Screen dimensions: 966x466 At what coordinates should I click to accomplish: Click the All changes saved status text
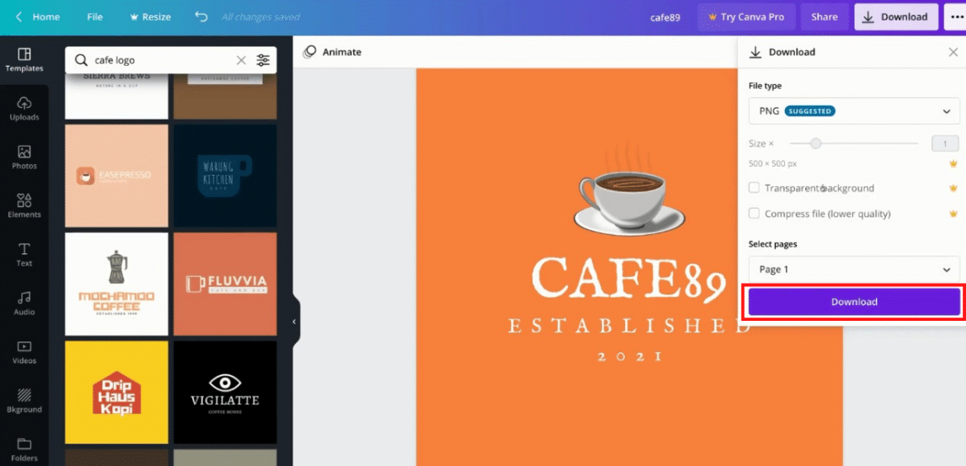(261, 16)
